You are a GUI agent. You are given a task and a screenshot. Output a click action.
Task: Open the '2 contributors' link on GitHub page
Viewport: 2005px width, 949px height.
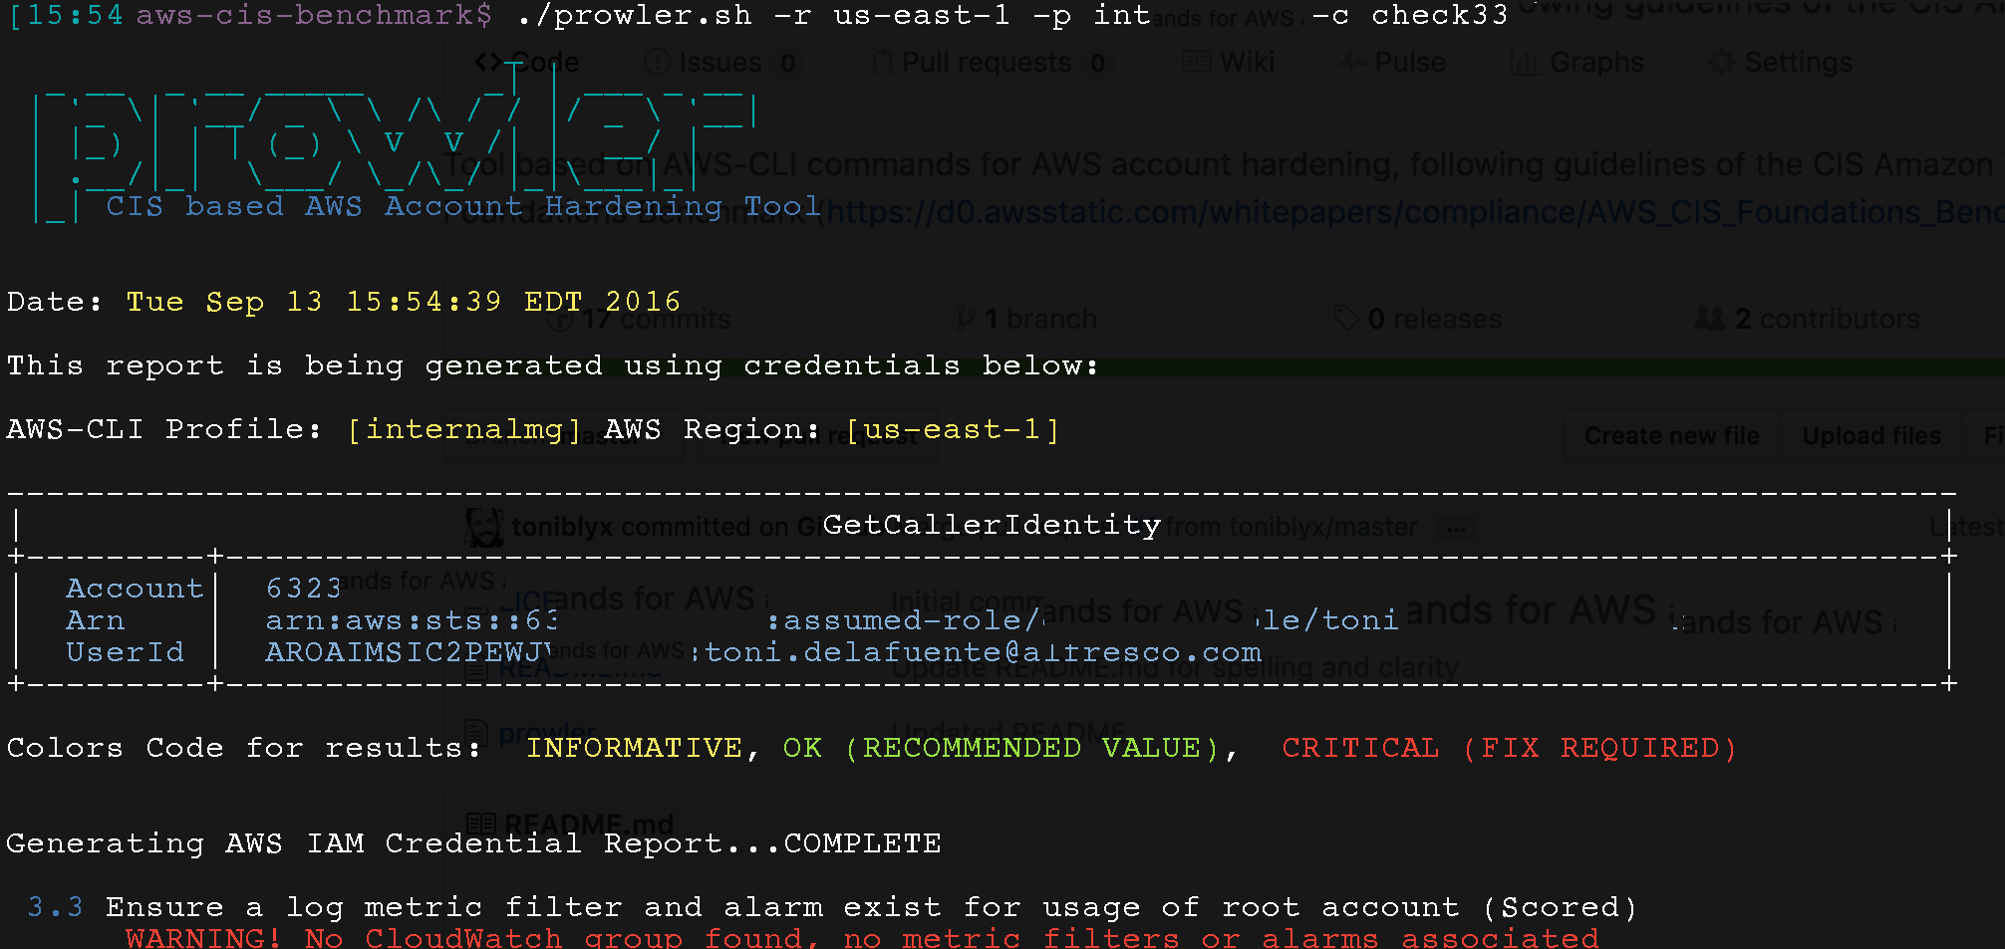click(x=1808, y=319)
